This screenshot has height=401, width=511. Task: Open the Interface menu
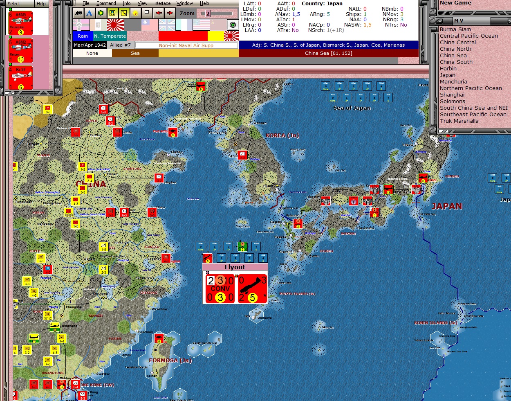click(x=162, y=3)
